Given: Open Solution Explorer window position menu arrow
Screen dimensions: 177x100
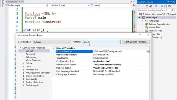Looking at the screenshot, I should (168, 2).
